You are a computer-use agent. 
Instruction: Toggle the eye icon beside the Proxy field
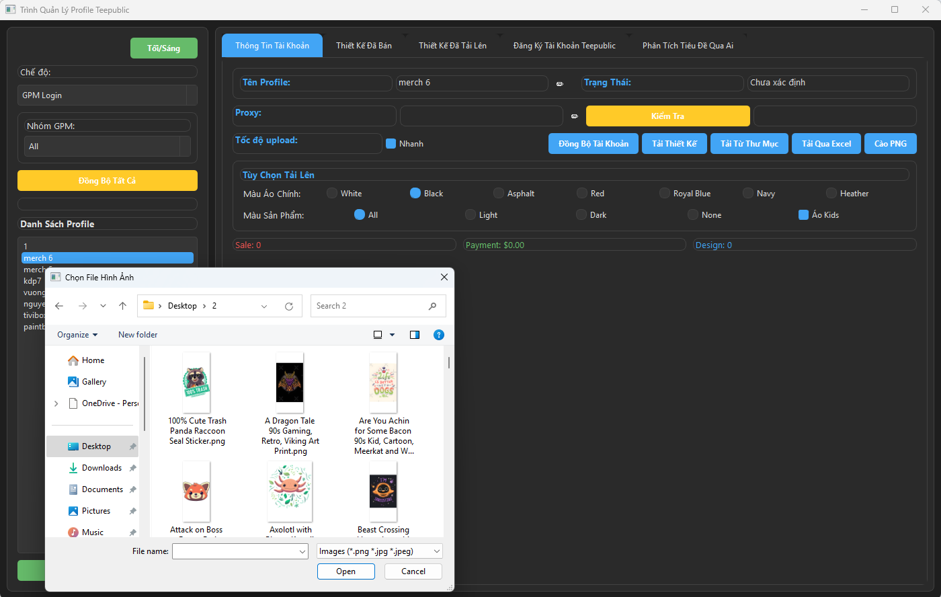click(x=575, y=116)
